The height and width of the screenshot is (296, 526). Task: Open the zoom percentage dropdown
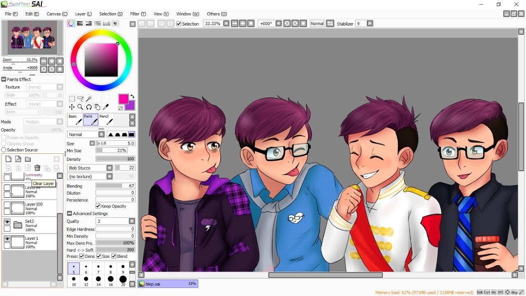point(226,24)
